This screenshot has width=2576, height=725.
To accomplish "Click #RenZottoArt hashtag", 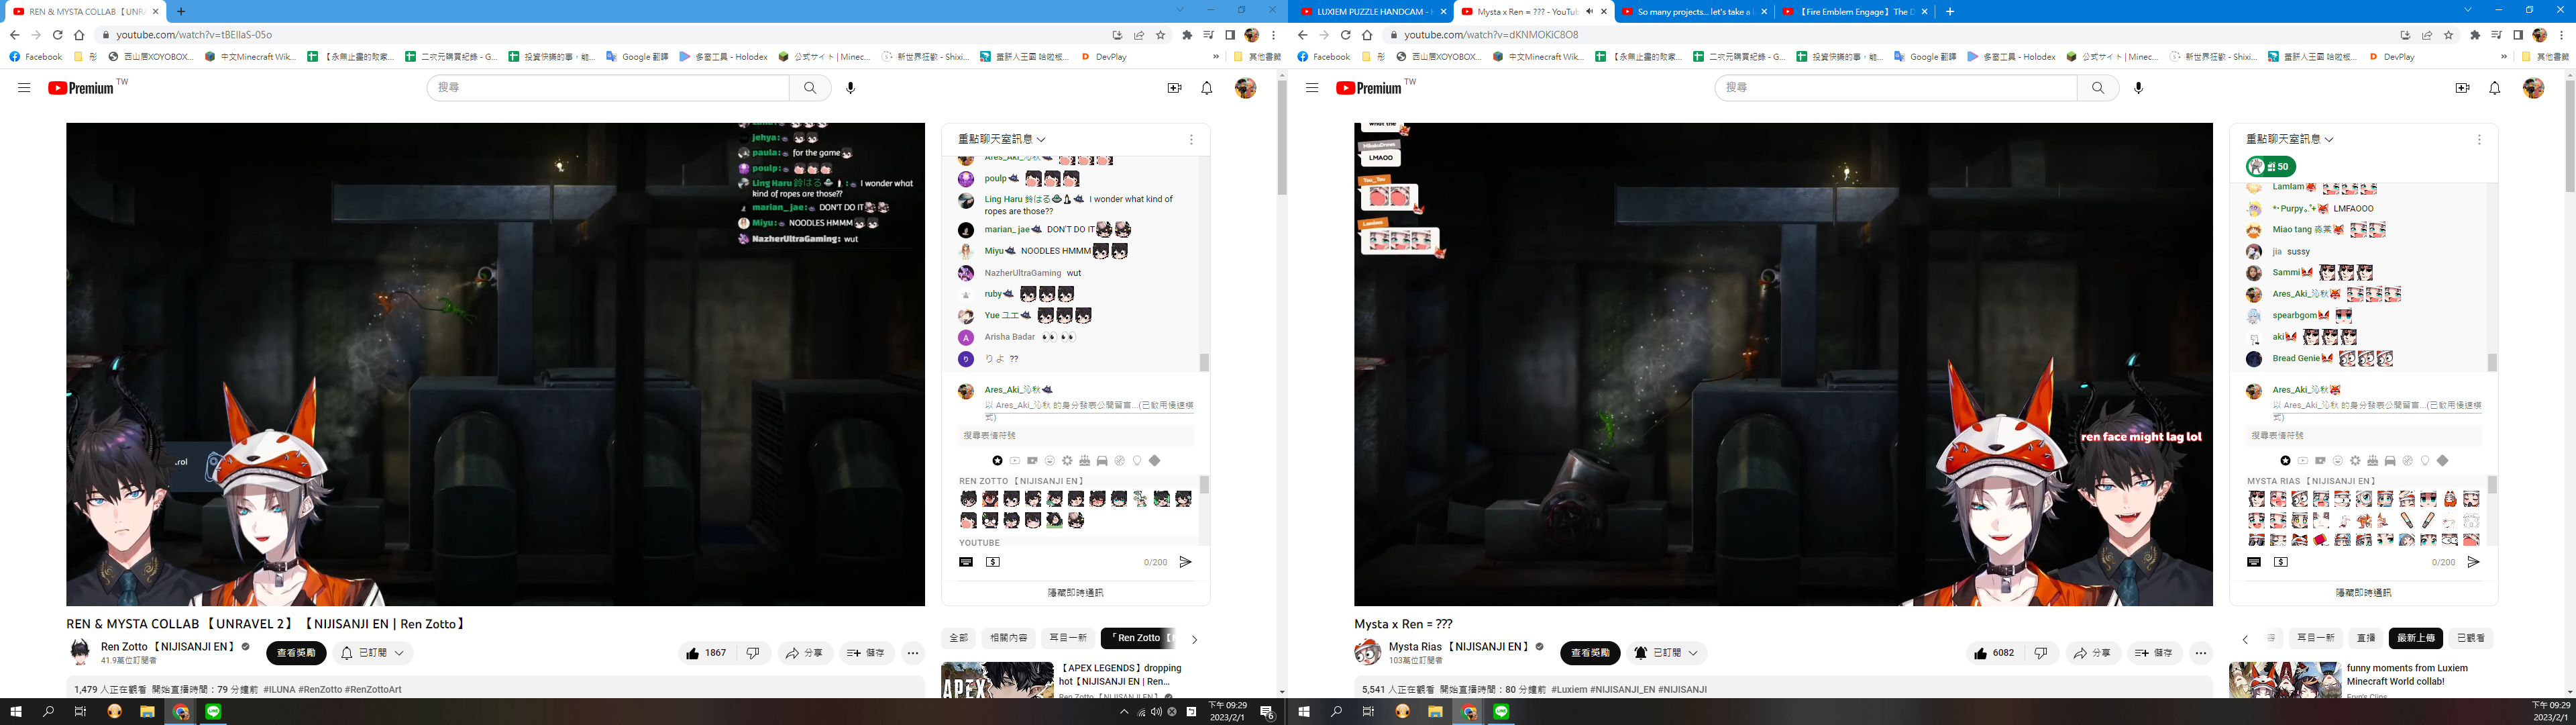I will 373,690.
